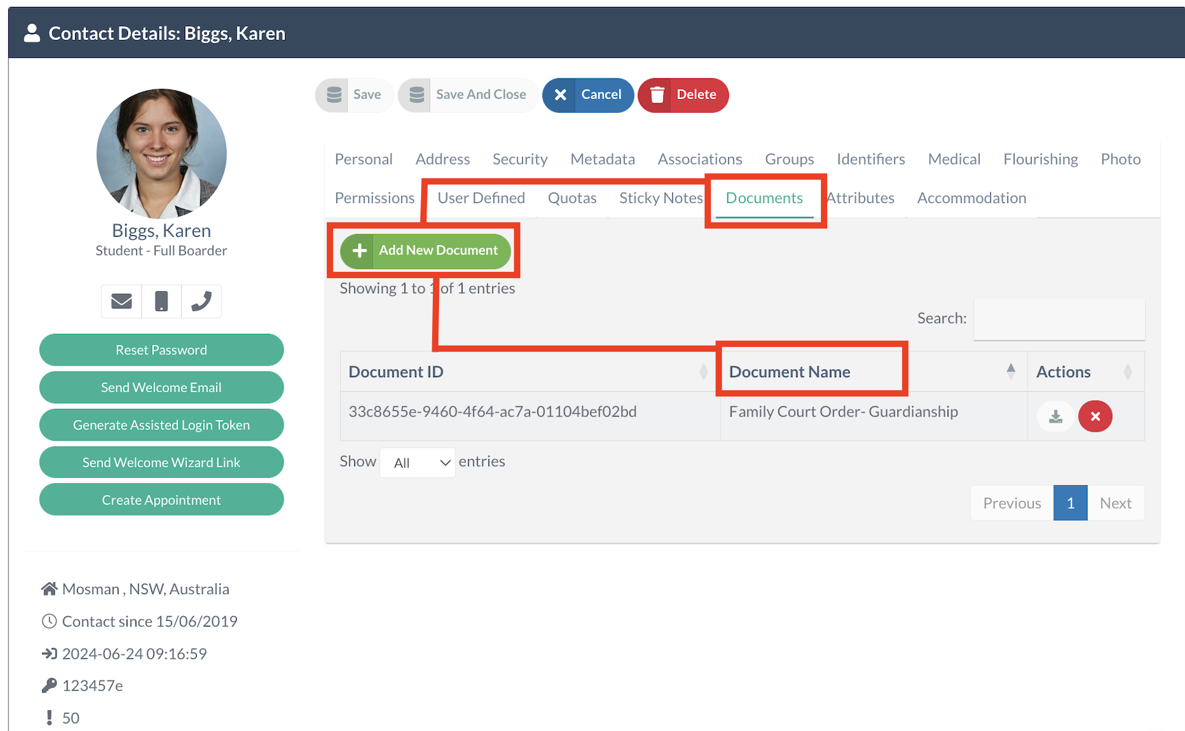Open the Attributes tab
The width and height of the screenshot is (1185, 731).
click(x=860, y=198)
